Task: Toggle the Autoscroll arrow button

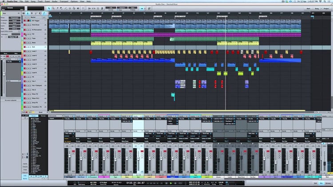Action: click(x=142, y=8)
